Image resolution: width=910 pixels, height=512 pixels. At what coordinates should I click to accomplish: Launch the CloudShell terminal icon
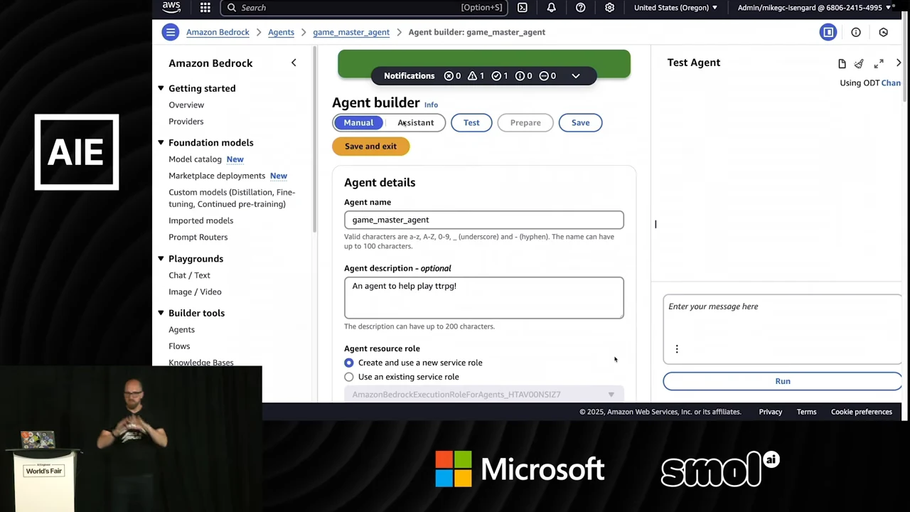(x=523, y=7)
